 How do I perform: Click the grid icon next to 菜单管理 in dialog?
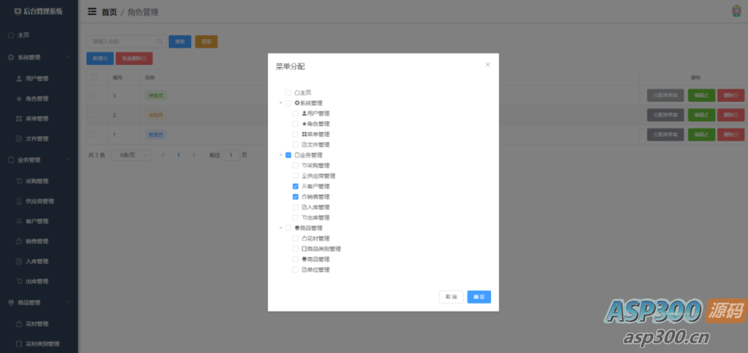305,134
